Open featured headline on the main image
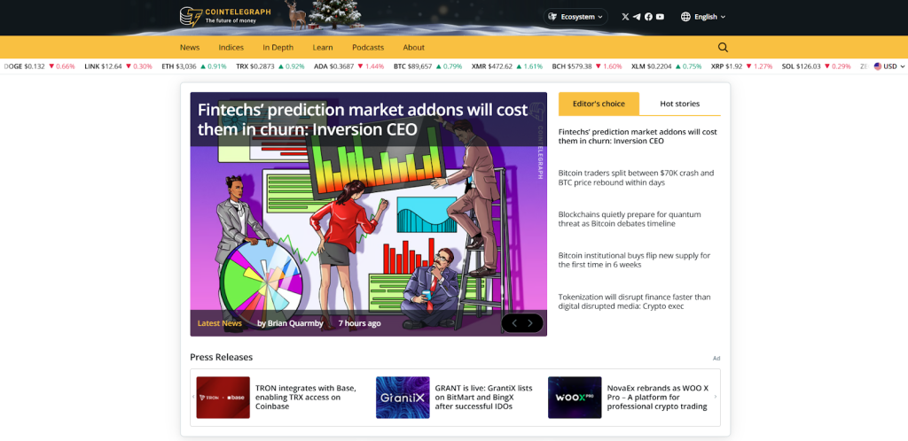908x441 pixels. point(363,120)
